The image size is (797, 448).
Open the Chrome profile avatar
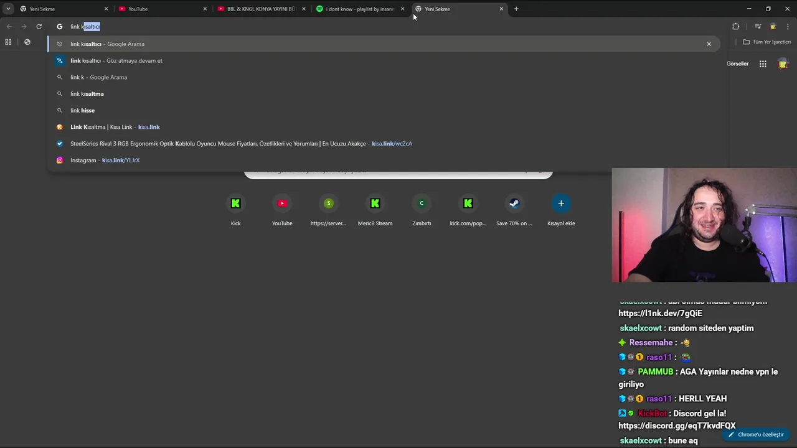pos(773,26)
